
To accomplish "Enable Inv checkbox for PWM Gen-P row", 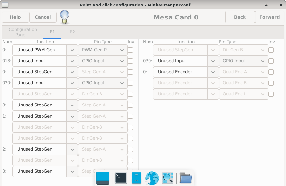I will [x=130, y=50].
